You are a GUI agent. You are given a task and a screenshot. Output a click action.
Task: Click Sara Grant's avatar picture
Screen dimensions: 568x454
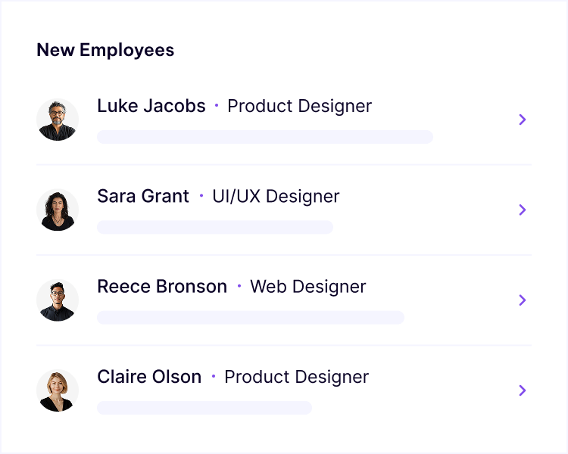(x=58, y=210)
